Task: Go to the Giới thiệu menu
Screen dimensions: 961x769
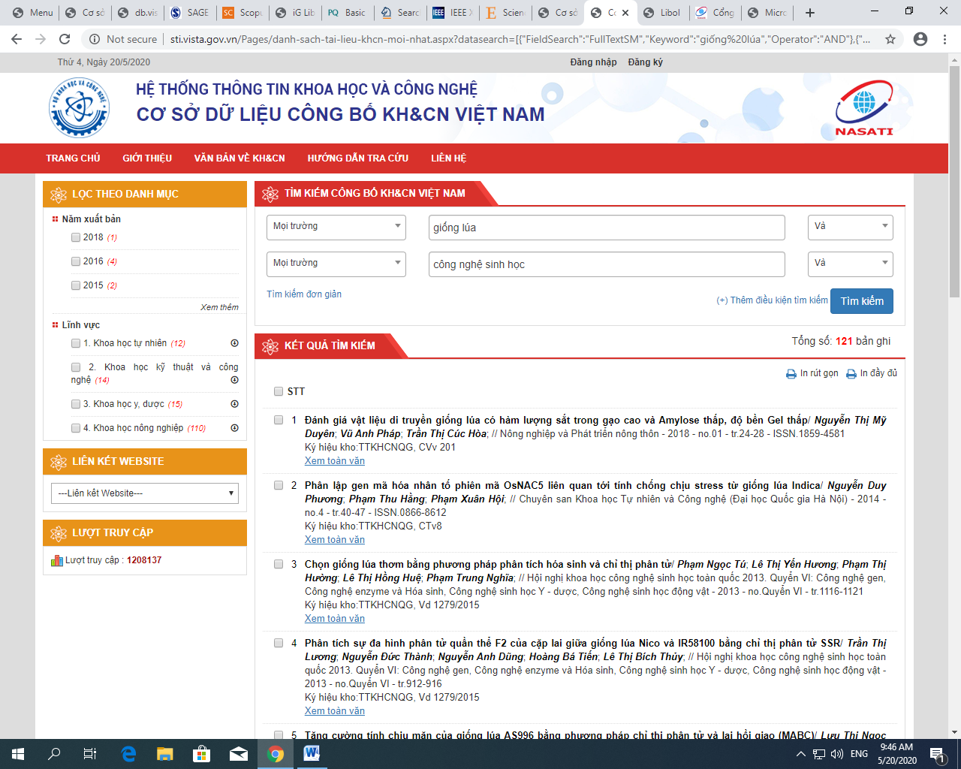Action: click(147, 158)
